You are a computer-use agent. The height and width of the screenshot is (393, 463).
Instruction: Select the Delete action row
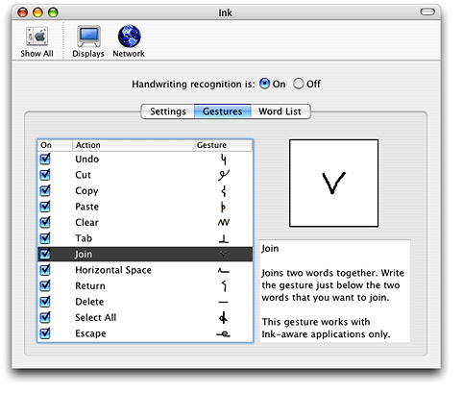click(x=145, y=302)
